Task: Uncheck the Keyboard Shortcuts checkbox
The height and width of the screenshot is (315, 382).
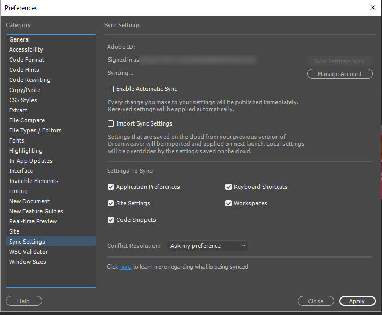Action: (x=229, y=187)
